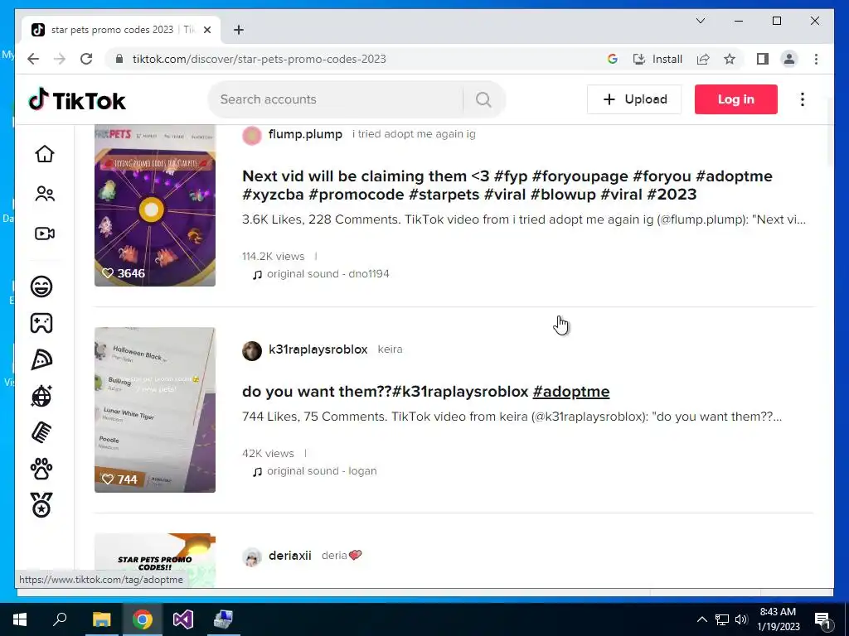Screen dimensions: 849x636
Task: Open the notification center icon
Action: tap(822, 620)
